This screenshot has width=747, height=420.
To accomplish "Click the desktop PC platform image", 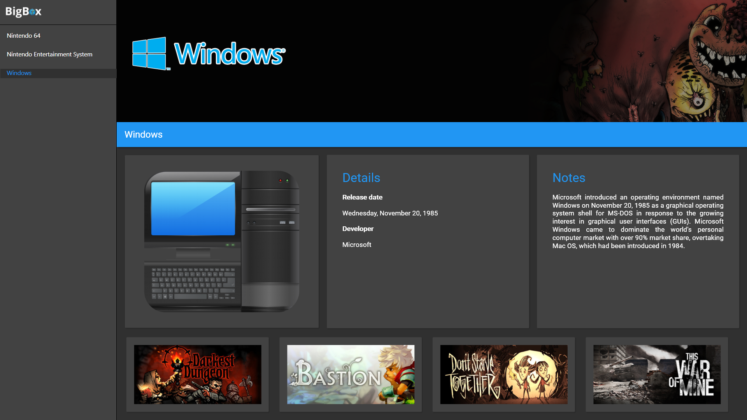I will click(x=222, y=241).
